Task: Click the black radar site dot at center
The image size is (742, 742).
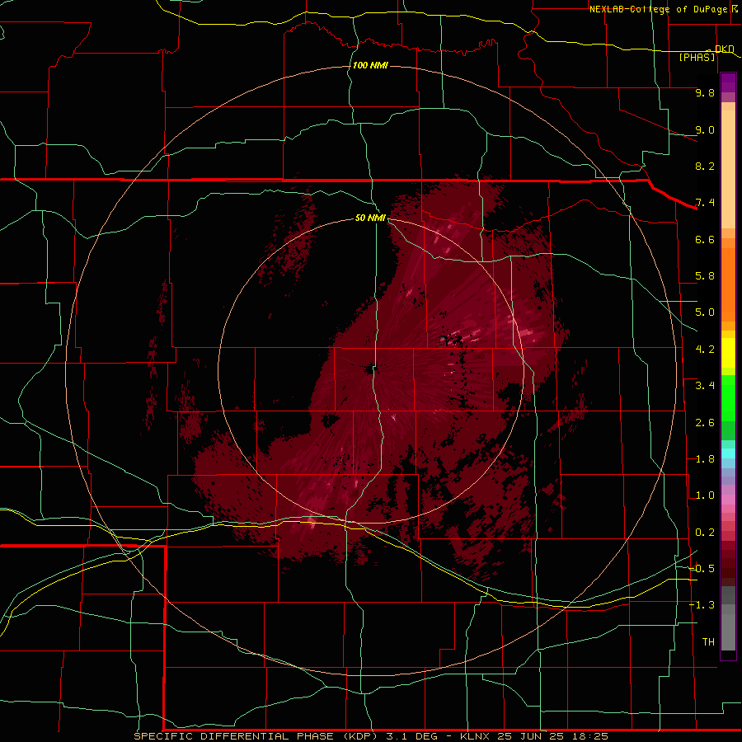Action: tap(369, 369)
